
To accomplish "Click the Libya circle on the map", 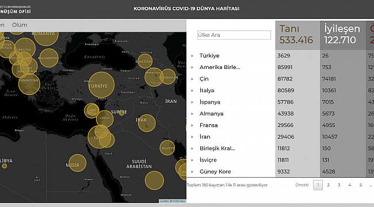I will pos(4,166).
